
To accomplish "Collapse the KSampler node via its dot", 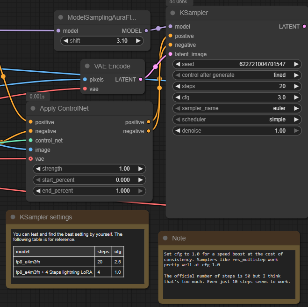I will tap(172, 13).
